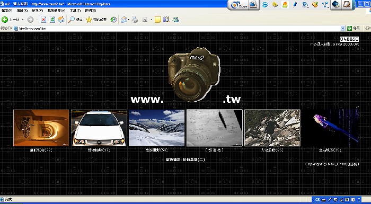The image size is (371, 204).
Task: Click the centered link below the thumbnail captions
Action: [x=185, y=159]
